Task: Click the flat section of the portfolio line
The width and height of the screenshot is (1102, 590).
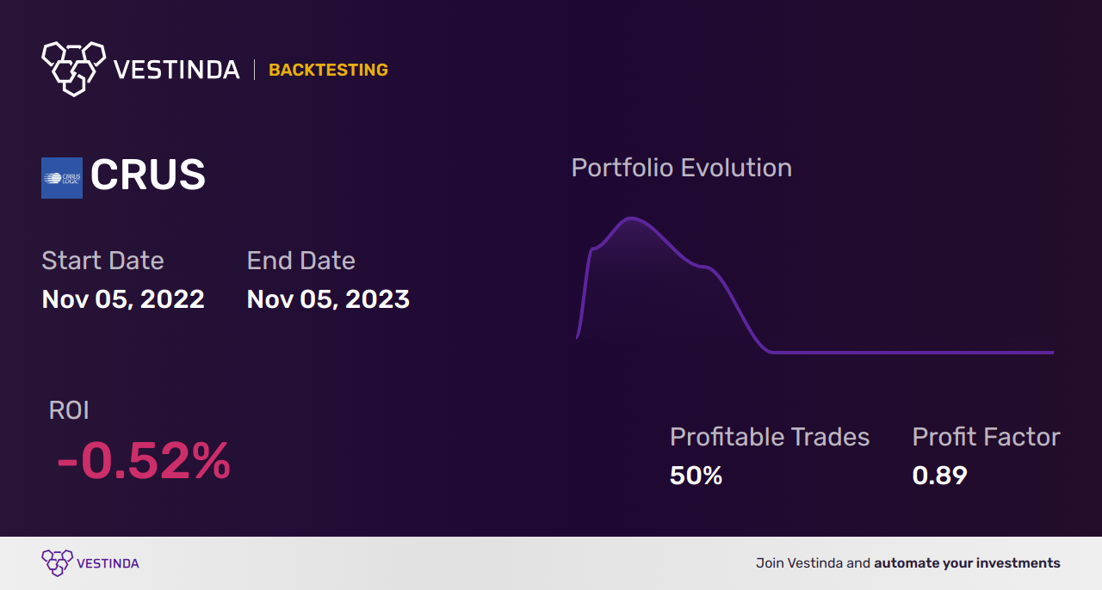Action: tap(913, 352)
